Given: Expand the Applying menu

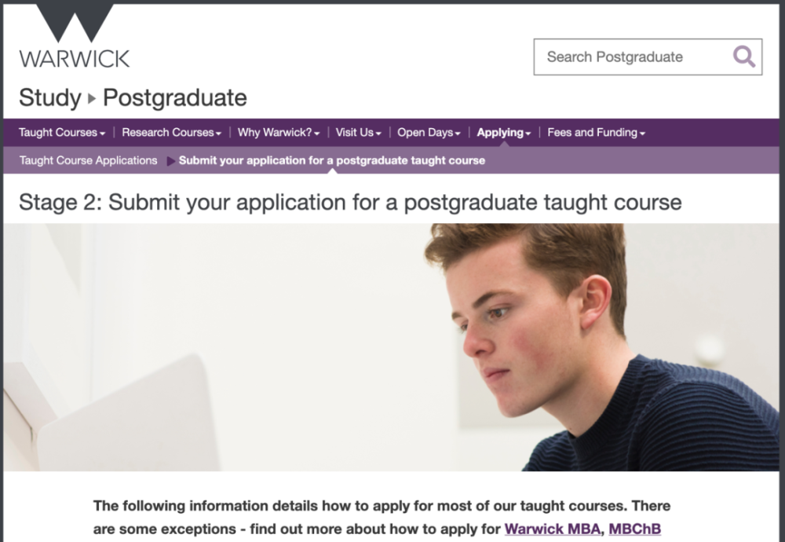Looking at the screenshot, I should pos(504,133).
